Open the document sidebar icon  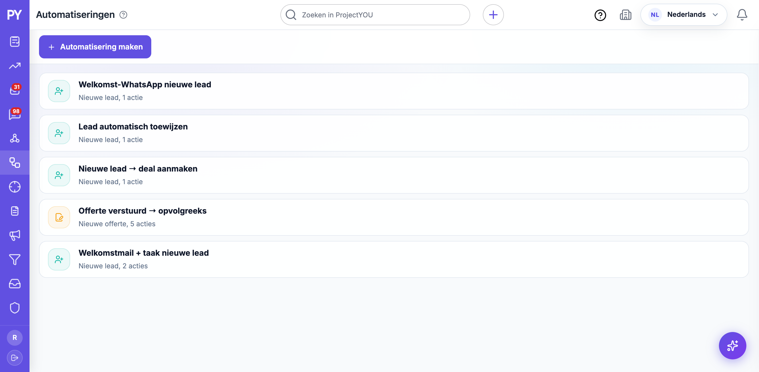click(x=15, y=211)
